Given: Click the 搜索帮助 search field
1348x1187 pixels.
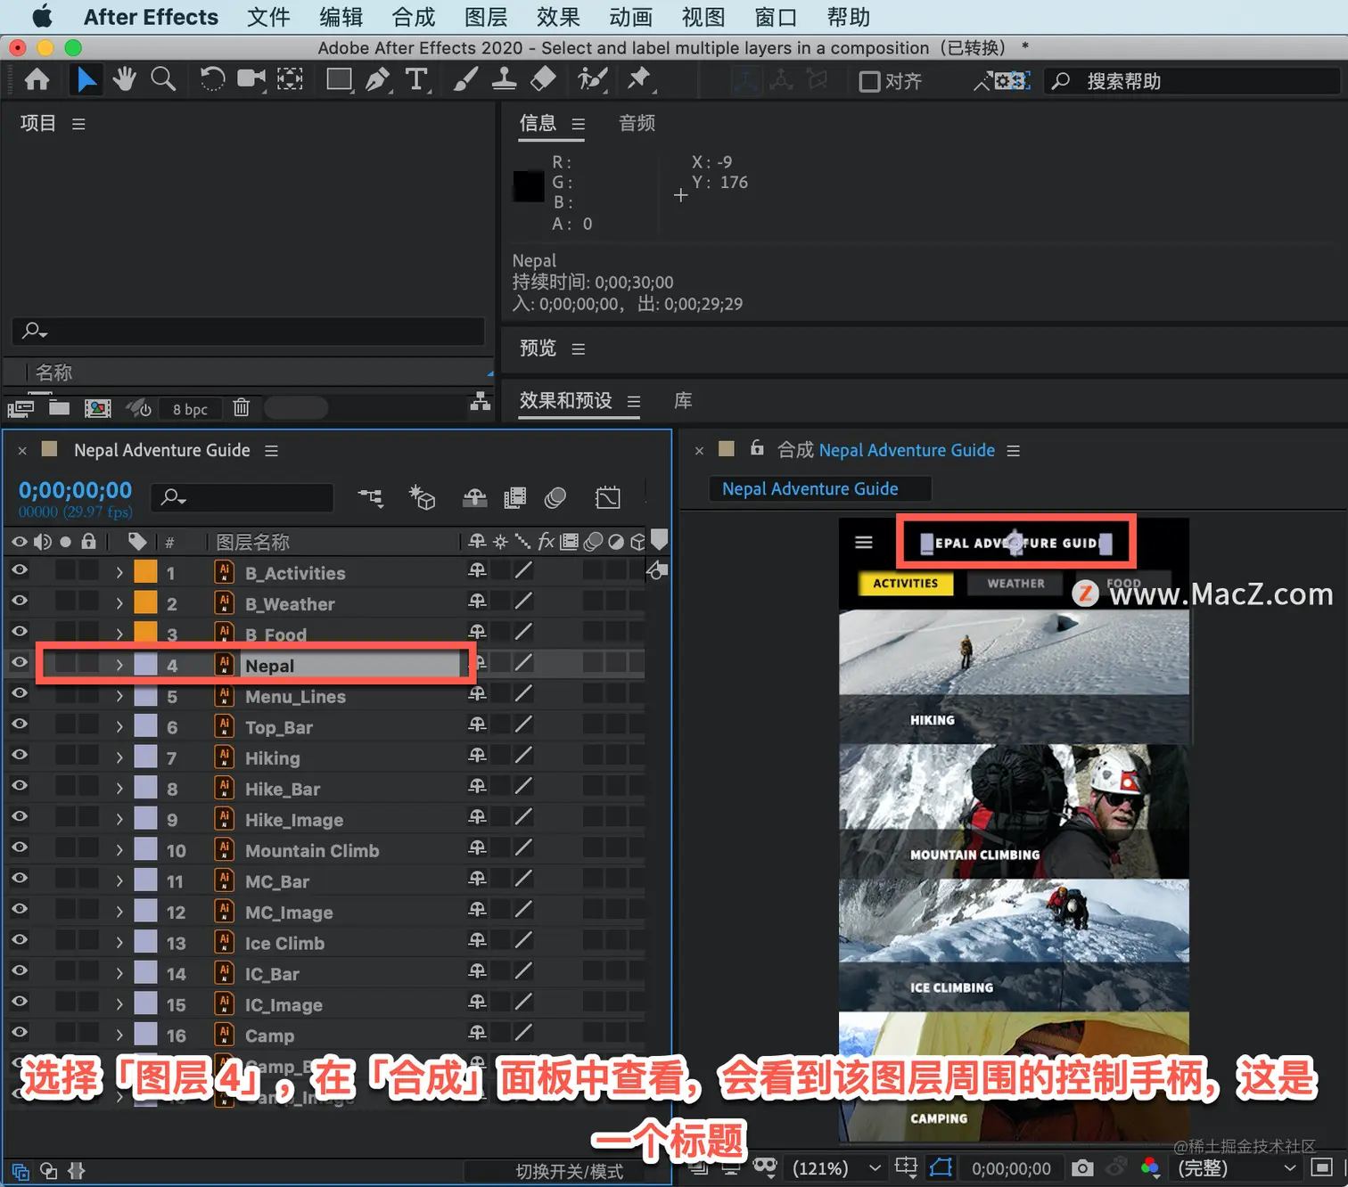Looking at the screenshot, I should click(1191, 81).
